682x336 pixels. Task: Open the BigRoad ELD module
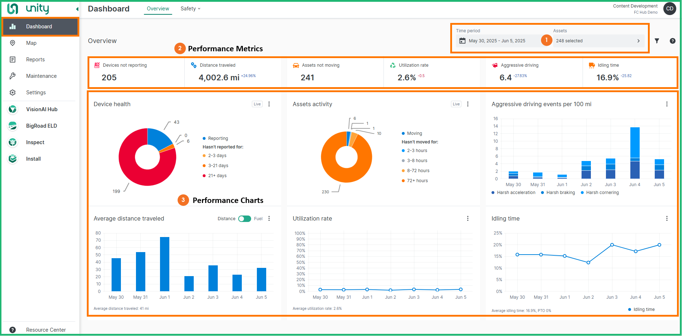(x=42, y=126)
